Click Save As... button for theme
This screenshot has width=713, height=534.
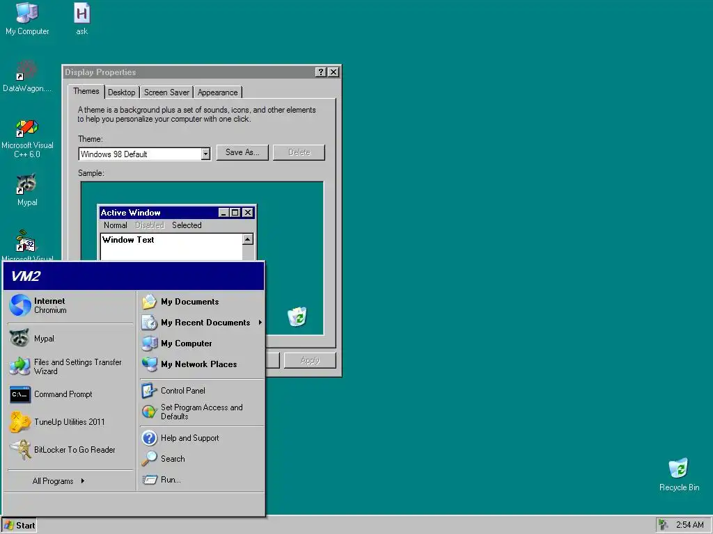coord(242,152)
